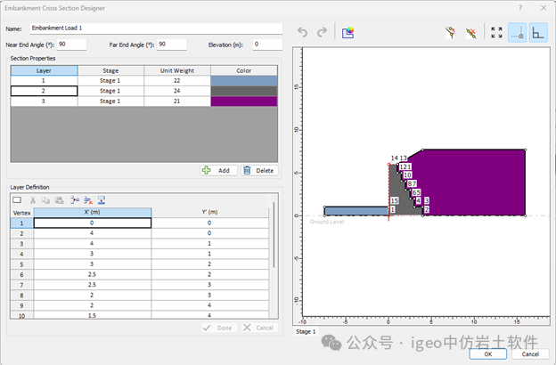Click the vertex label 15 in the preview
The image size is (556, 365).
395,200
